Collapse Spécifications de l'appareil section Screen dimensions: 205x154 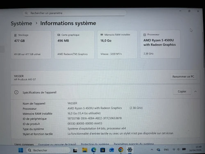[196, 92]
